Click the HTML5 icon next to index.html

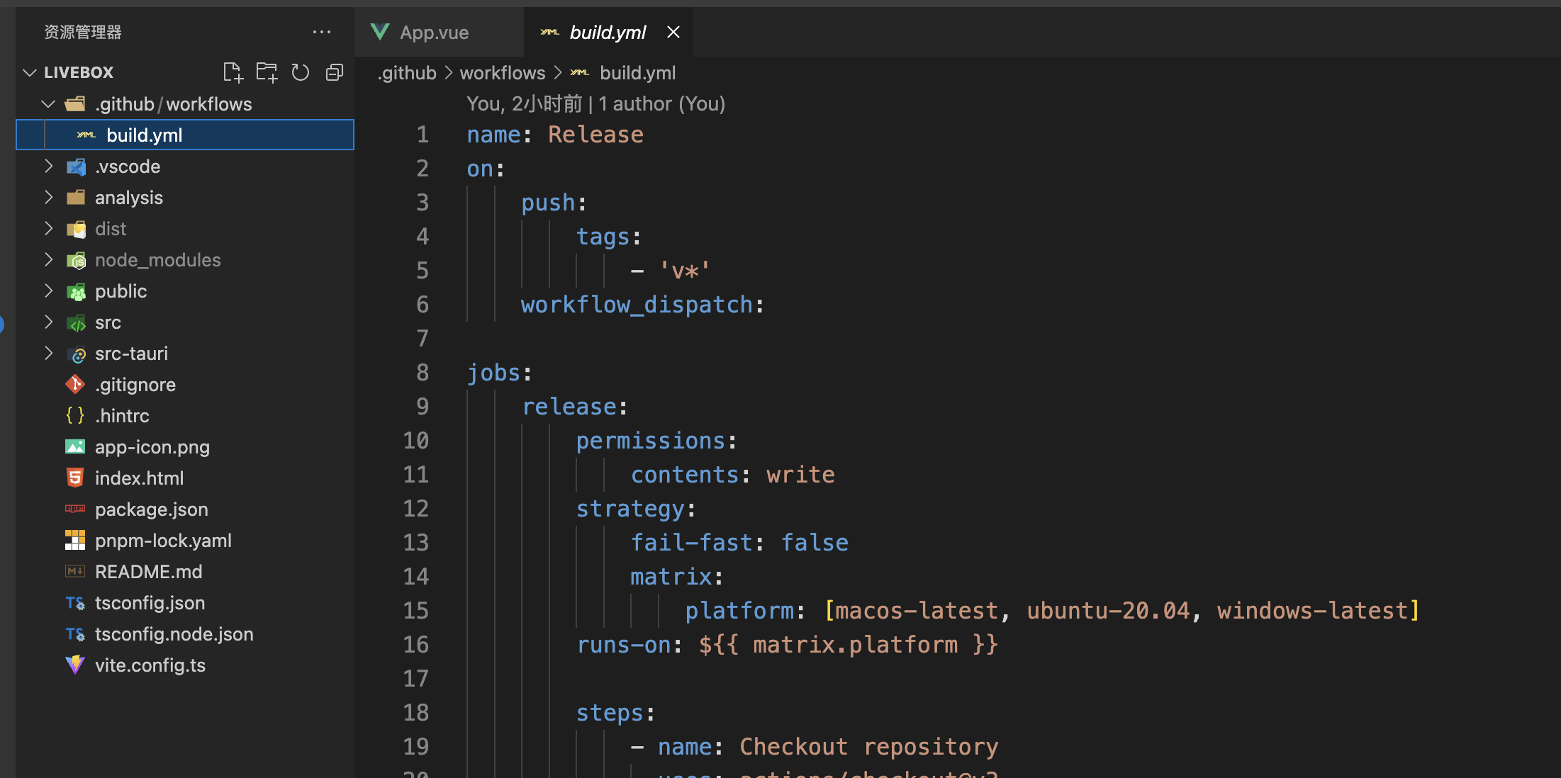[75, 478]
